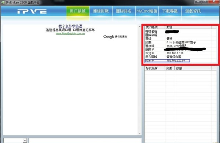Open the 找个老外学英语 ad link
220x143 pixels.
point(70,26)
